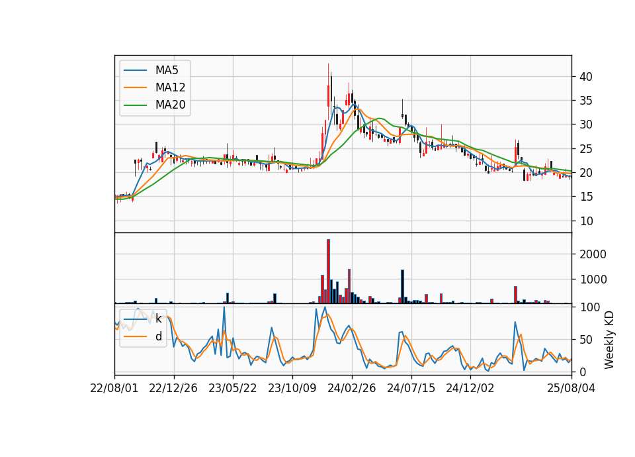The height and width of the screenshot is (457, 635).
Task: Click the price axis value 40
Action: click(585, 77)
